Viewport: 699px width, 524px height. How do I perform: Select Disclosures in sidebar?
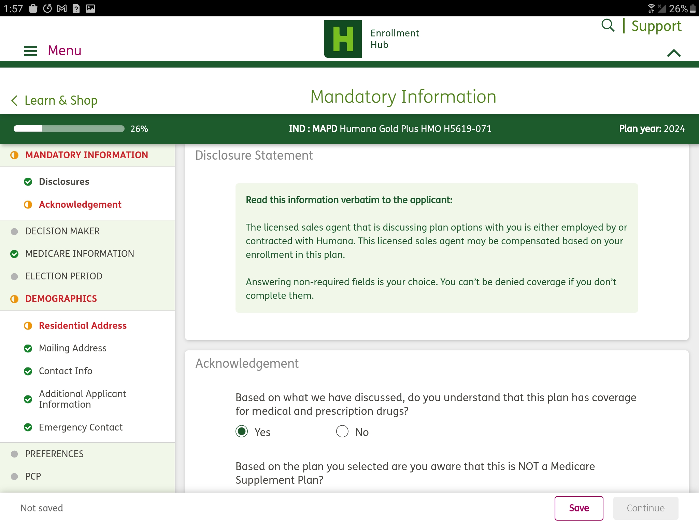click(64, 181)
